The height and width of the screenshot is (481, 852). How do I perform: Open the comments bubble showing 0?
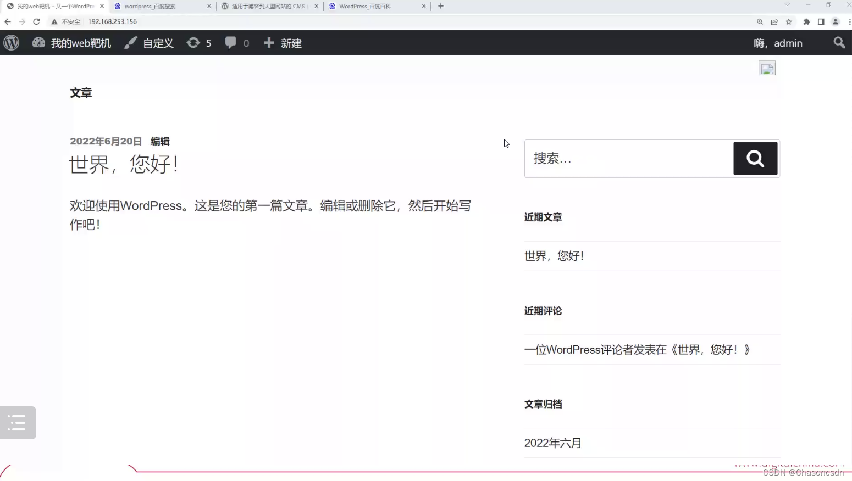point(237,43)
